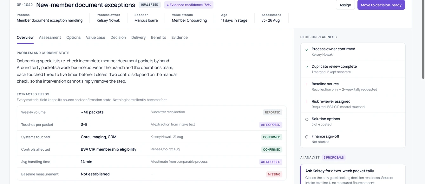This screenshot has width=425, height=184.
Task: Click Move to decision-ready button
Action: pyautogui.click(x=381, y=5)
